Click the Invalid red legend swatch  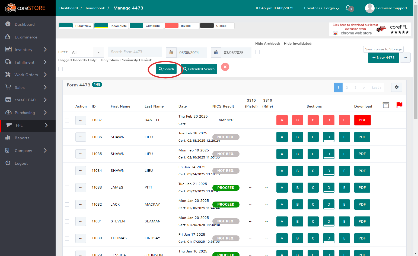click(171, 25)
